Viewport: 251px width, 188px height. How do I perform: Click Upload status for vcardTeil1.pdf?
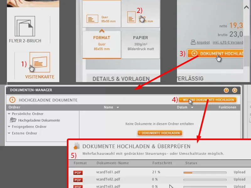pos(239,172)
